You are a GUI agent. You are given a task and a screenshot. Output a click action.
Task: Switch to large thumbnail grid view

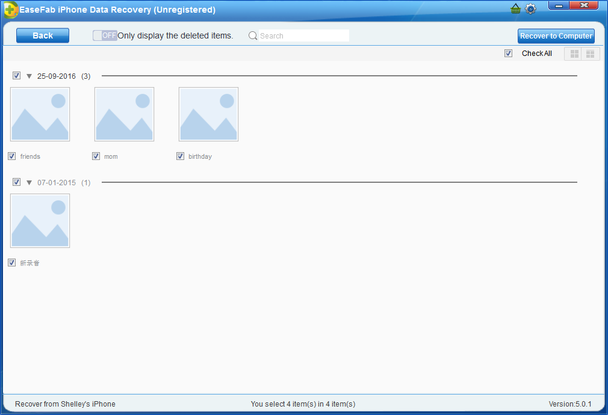574,54
